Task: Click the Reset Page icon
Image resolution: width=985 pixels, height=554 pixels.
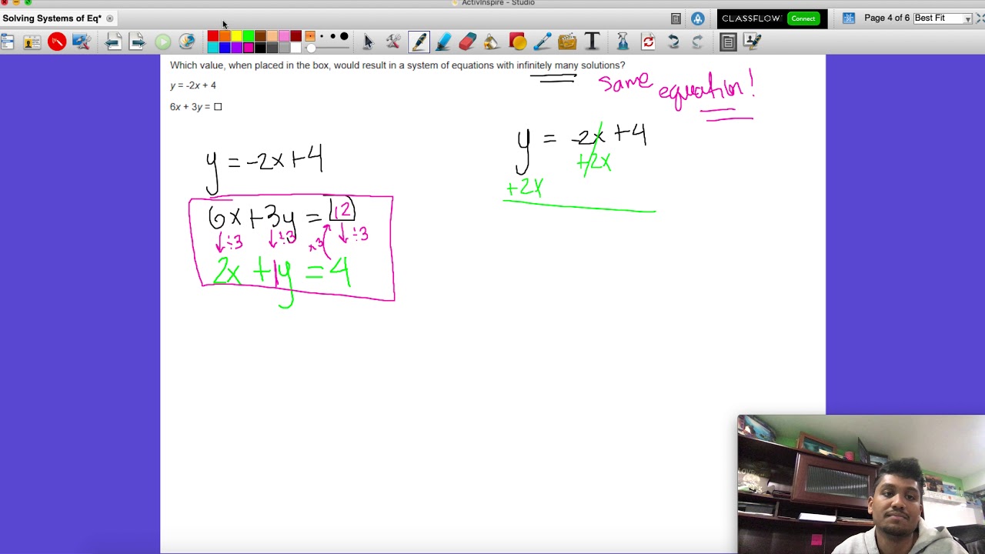Action: pos(648,42)
